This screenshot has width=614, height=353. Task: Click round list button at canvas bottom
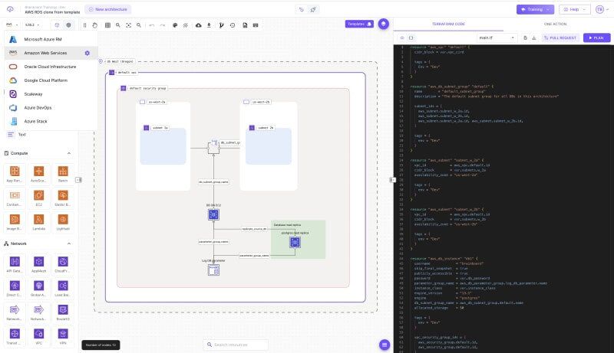coord(385,345)
